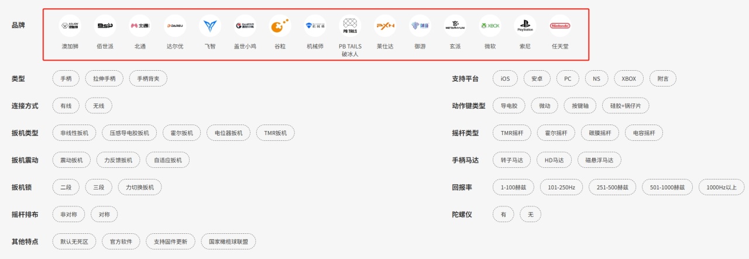Choose 硅胶+锅仔片 button type
749x259 pixels.
(x=626, y=106)
